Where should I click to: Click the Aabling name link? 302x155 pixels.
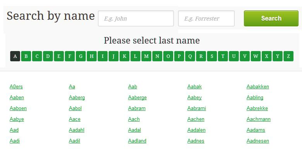coord(255,98)
